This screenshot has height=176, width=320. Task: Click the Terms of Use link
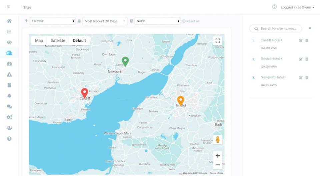(x=217, y=173)
